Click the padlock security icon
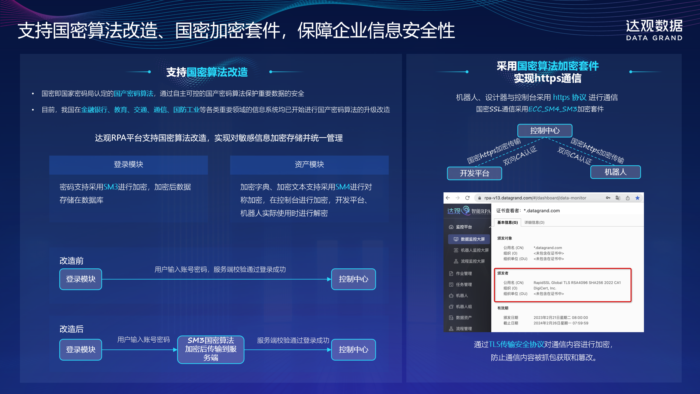 [479, 198]
